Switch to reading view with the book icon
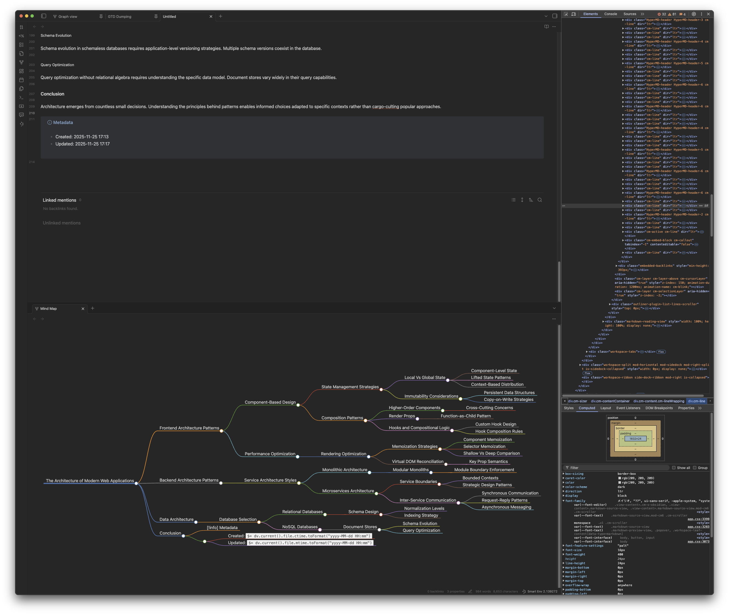 coord(546,27)
